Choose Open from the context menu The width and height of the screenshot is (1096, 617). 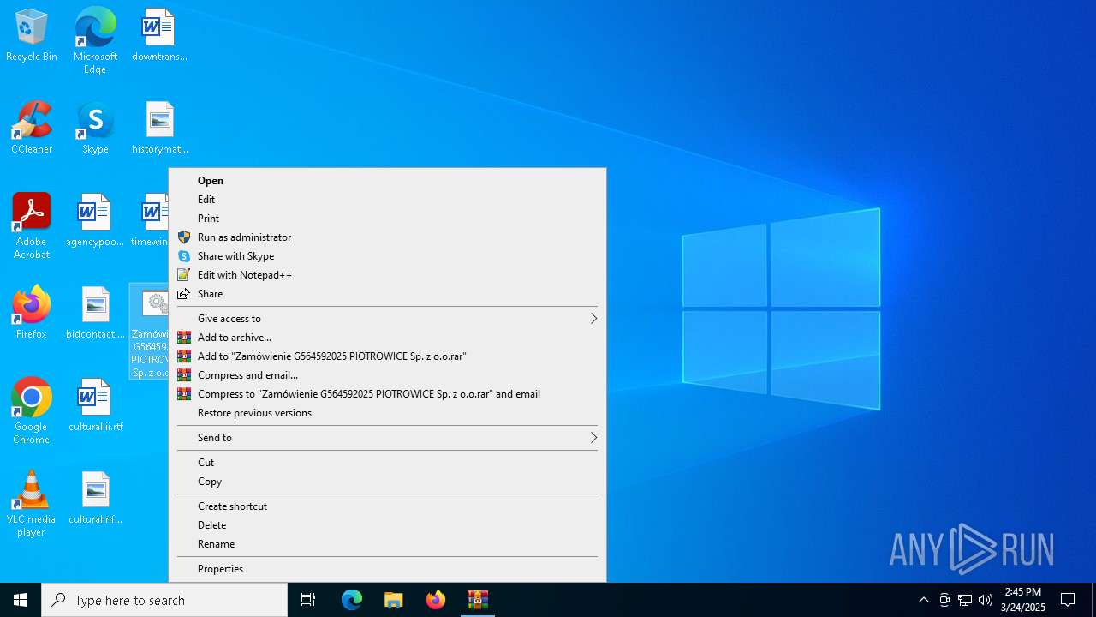pyautogui.click(x=387, y=181)
